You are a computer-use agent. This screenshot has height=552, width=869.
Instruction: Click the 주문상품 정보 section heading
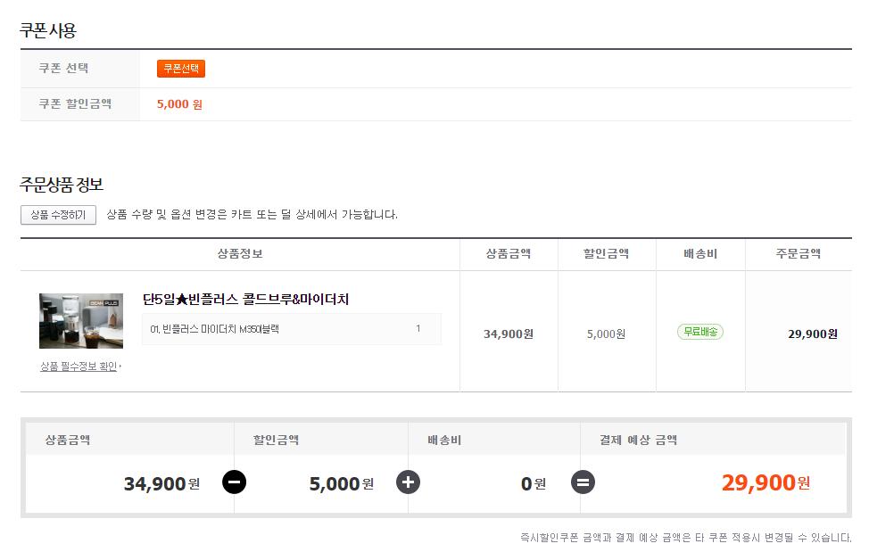[x=62, y=185]
